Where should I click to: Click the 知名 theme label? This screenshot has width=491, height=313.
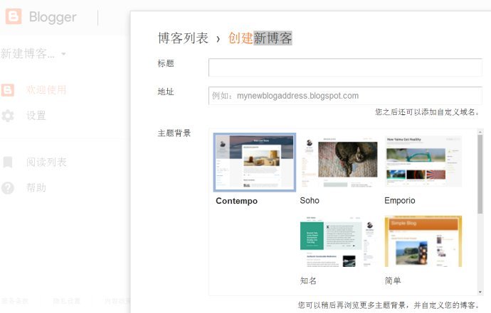[x=308, y=280]
